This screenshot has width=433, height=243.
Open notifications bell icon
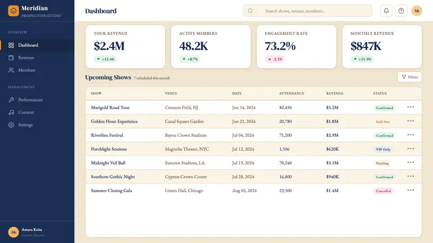pyautogui.click(x=386, y=11)
